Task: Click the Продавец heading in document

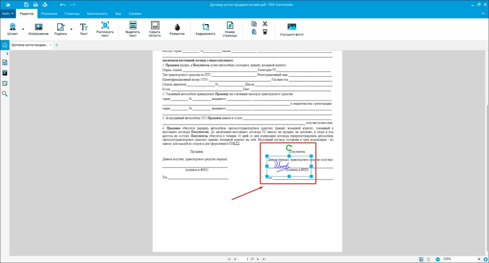Action: 197,151
